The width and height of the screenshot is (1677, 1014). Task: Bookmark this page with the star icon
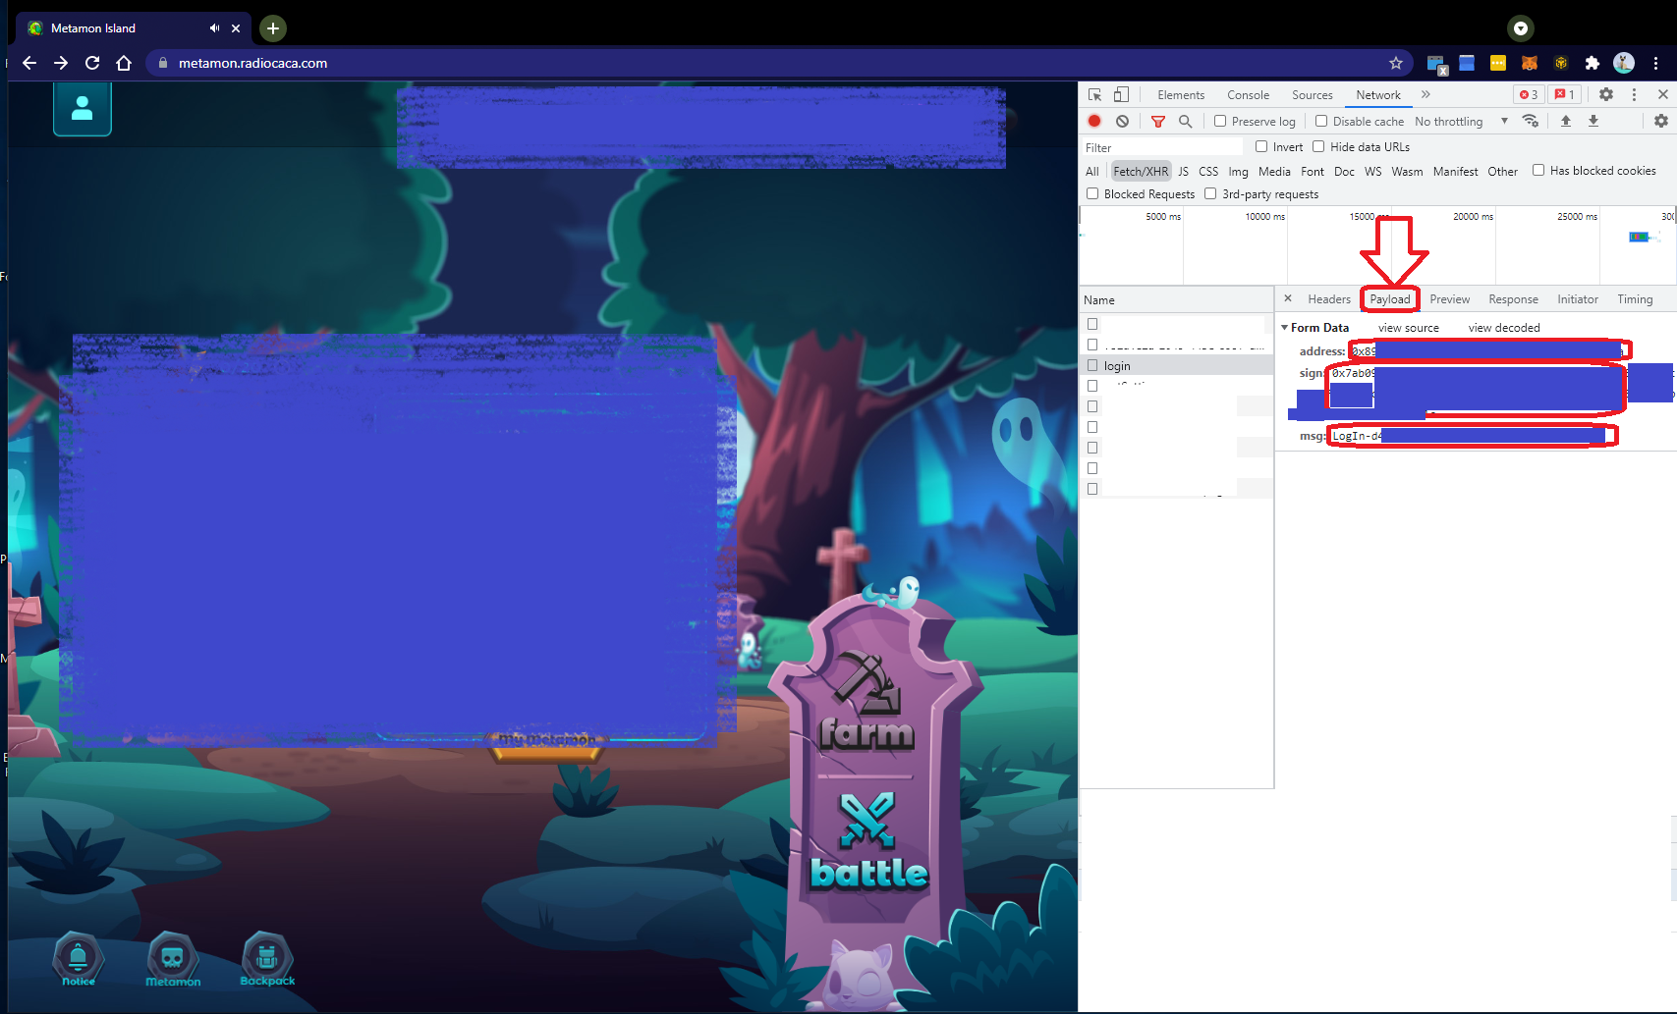(x=1396, y=63)
